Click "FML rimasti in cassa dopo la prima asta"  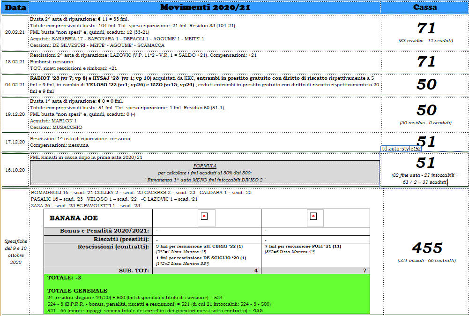point(86,158)
